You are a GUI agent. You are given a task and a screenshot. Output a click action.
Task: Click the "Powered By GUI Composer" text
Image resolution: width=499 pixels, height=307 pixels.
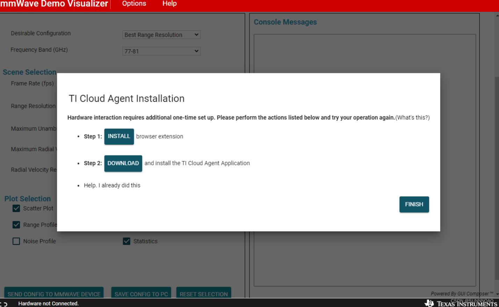point(462,294)
